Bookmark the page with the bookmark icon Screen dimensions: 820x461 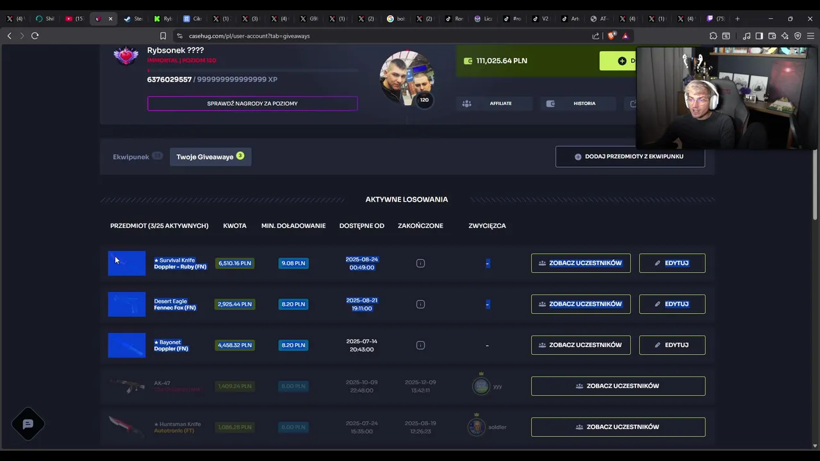pyautogui.click(x=163, y=36)
